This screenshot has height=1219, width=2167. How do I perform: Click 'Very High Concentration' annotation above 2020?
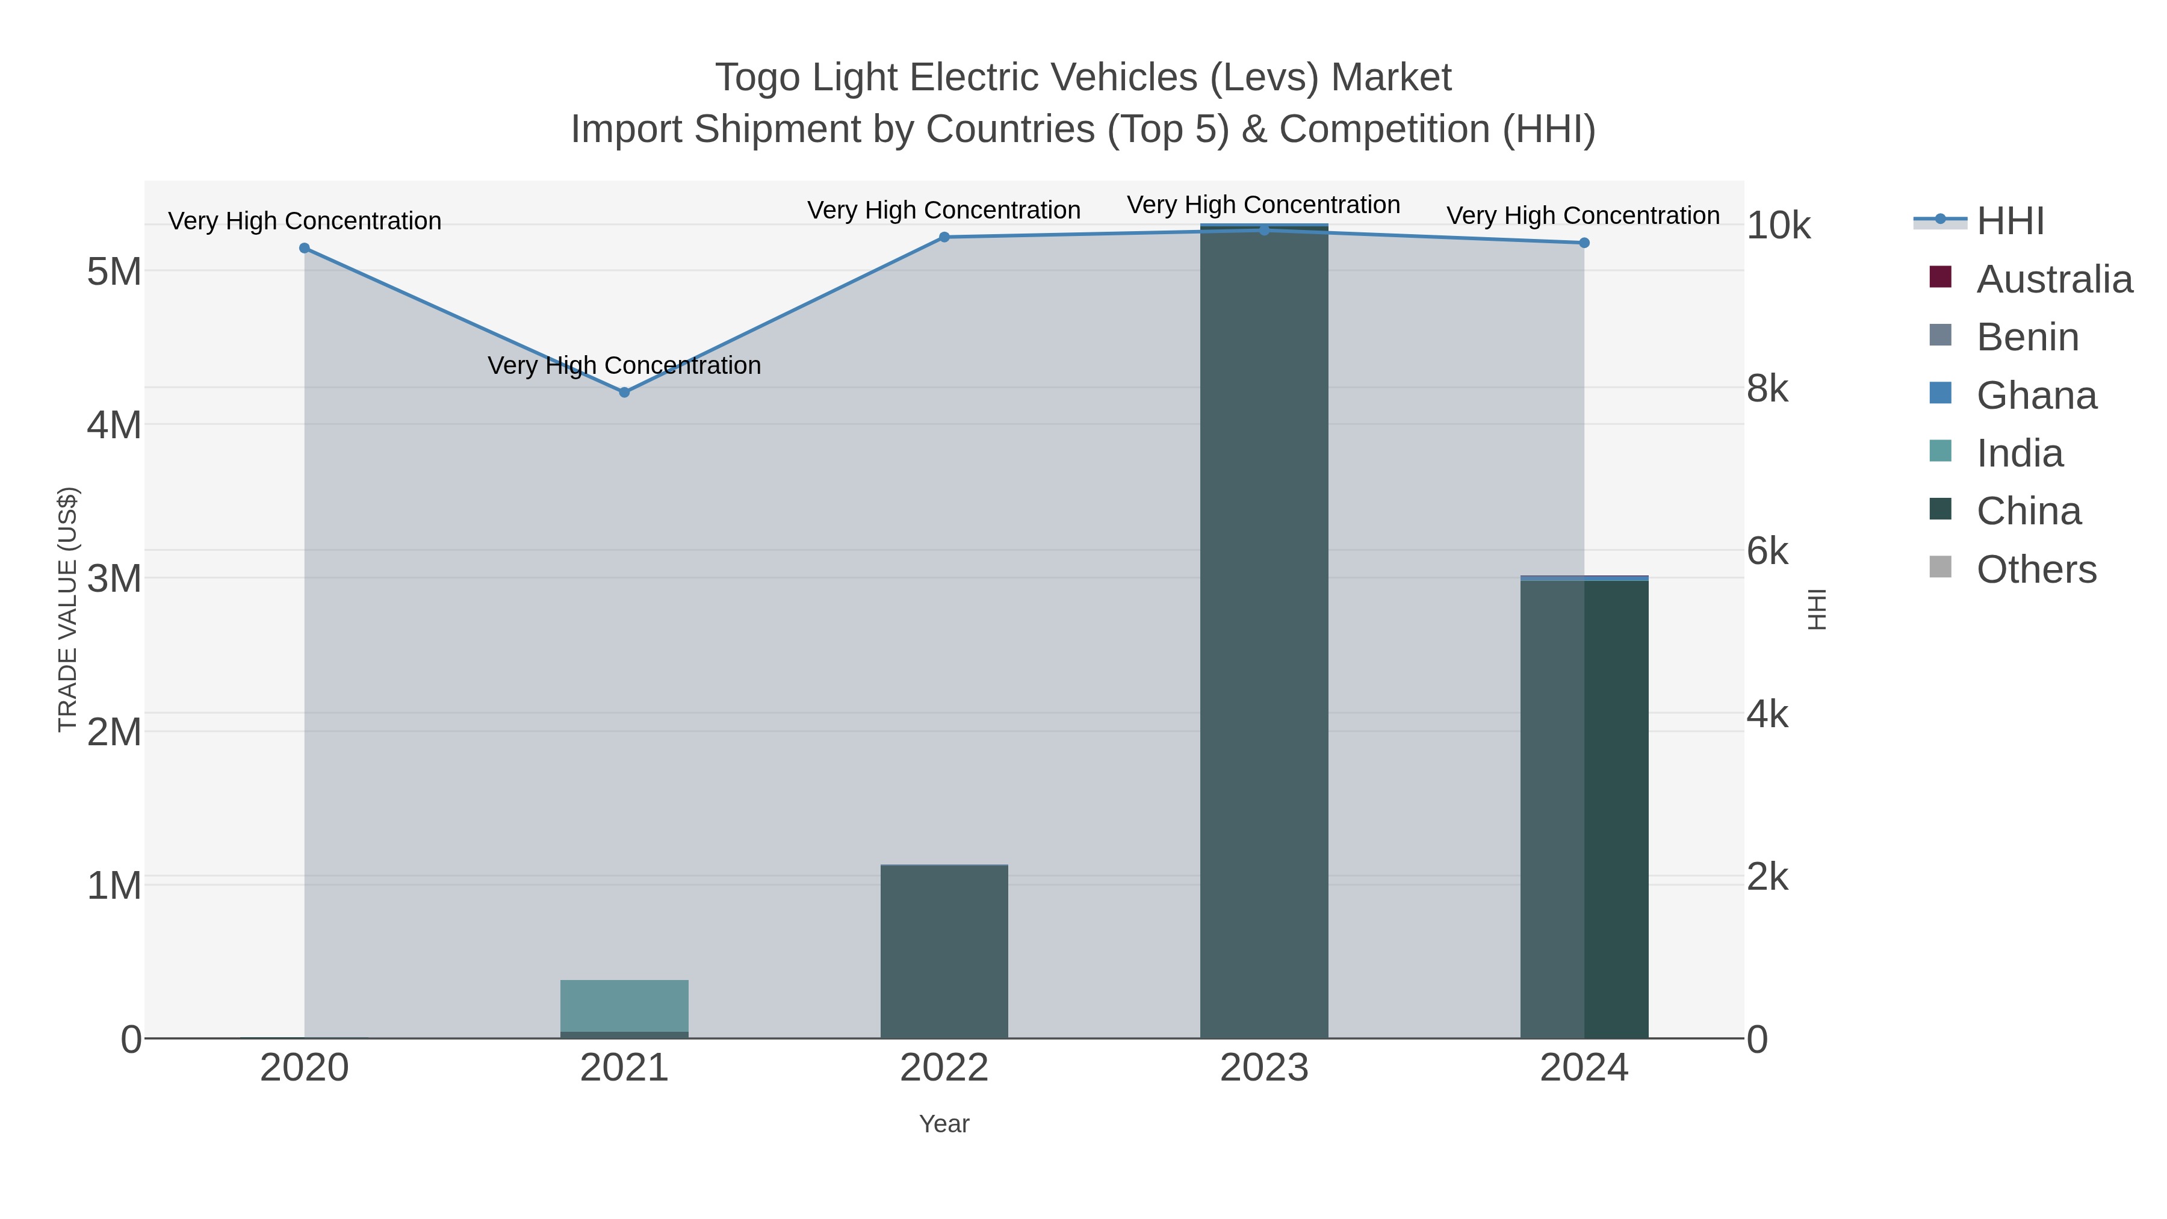coord(305,222)
